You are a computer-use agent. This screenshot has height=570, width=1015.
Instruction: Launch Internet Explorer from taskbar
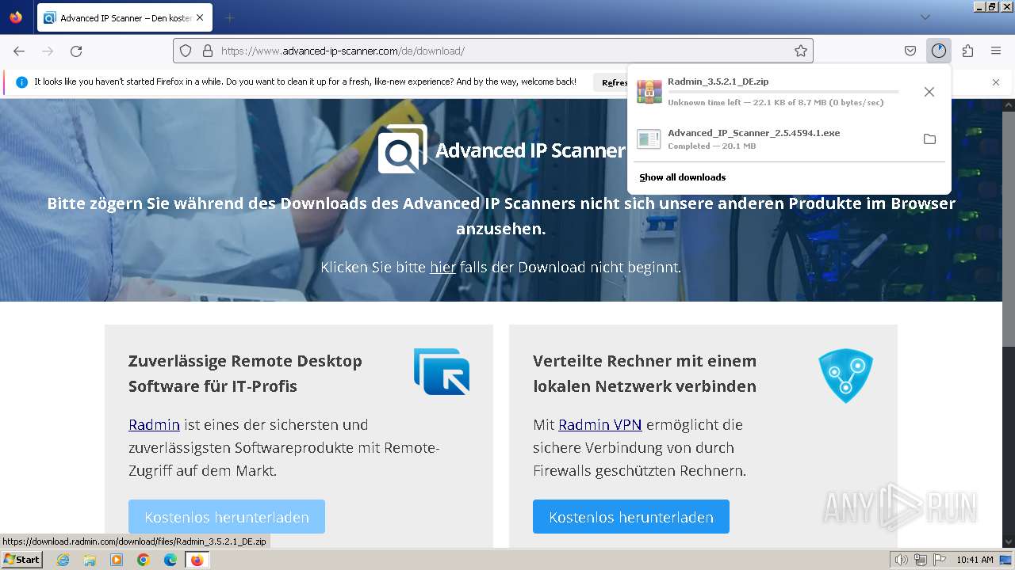click(x=63, y=560)
